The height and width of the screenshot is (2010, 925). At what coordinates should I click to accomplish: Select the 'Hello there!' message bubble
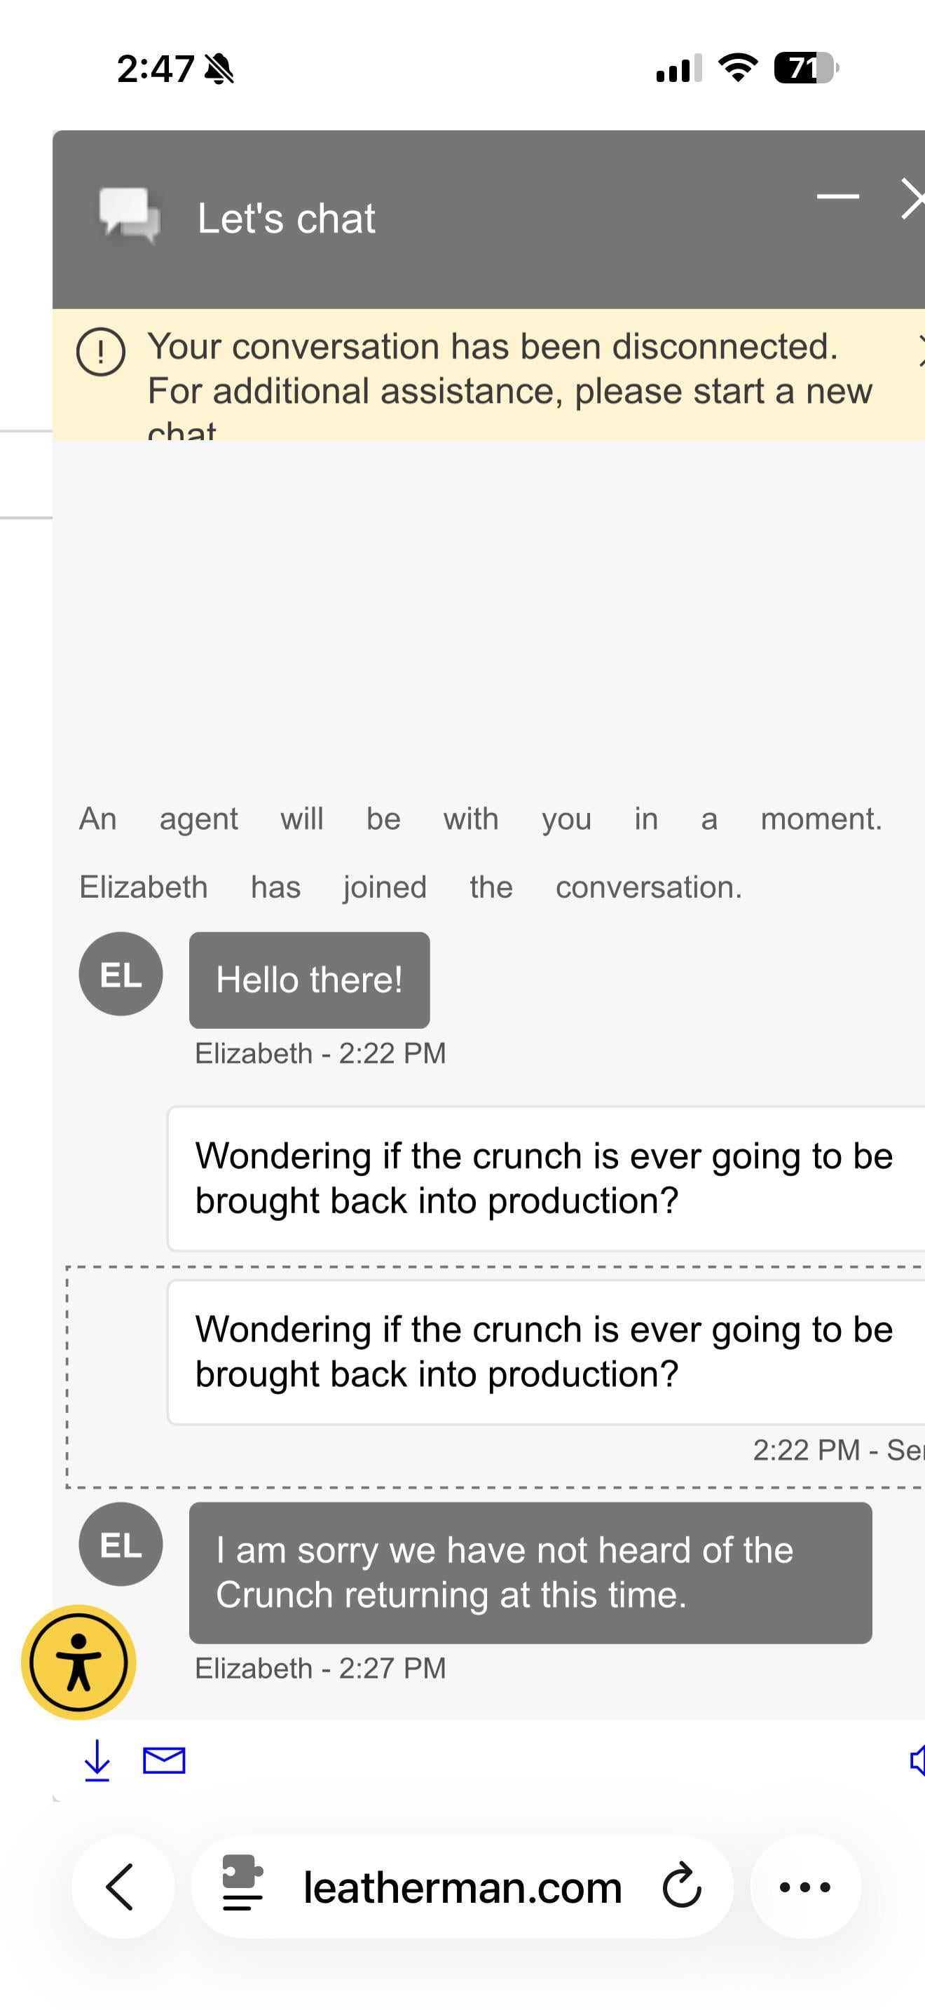click(309, 980)
